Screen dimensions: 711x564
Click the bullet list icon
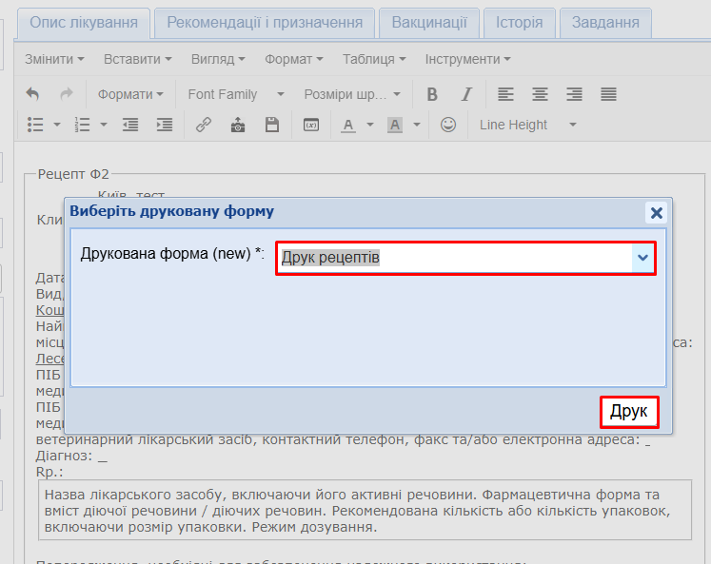coord(35,125)
